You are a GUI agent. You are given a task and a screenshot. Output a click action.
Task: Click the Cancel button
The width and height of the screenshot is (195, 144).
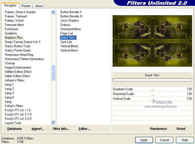[x=164, y=140]
